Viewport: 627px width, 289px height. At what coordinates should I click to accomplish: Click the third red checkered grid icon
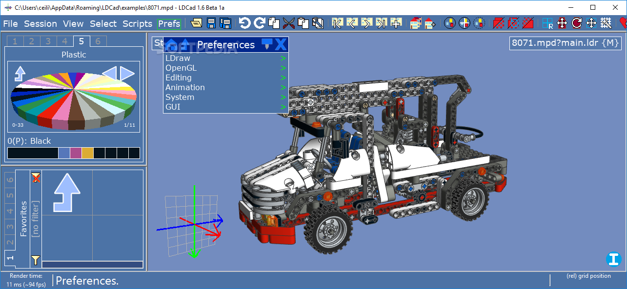coord(528,23)
